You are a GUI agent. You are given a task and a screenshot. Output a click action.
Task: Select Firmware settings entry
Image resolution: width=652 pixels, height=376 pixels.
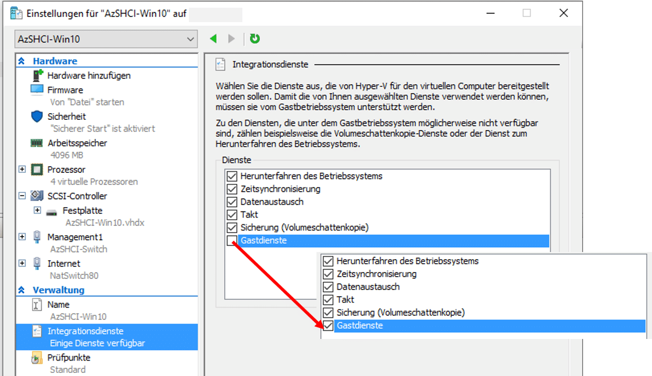tap(65, 89)
